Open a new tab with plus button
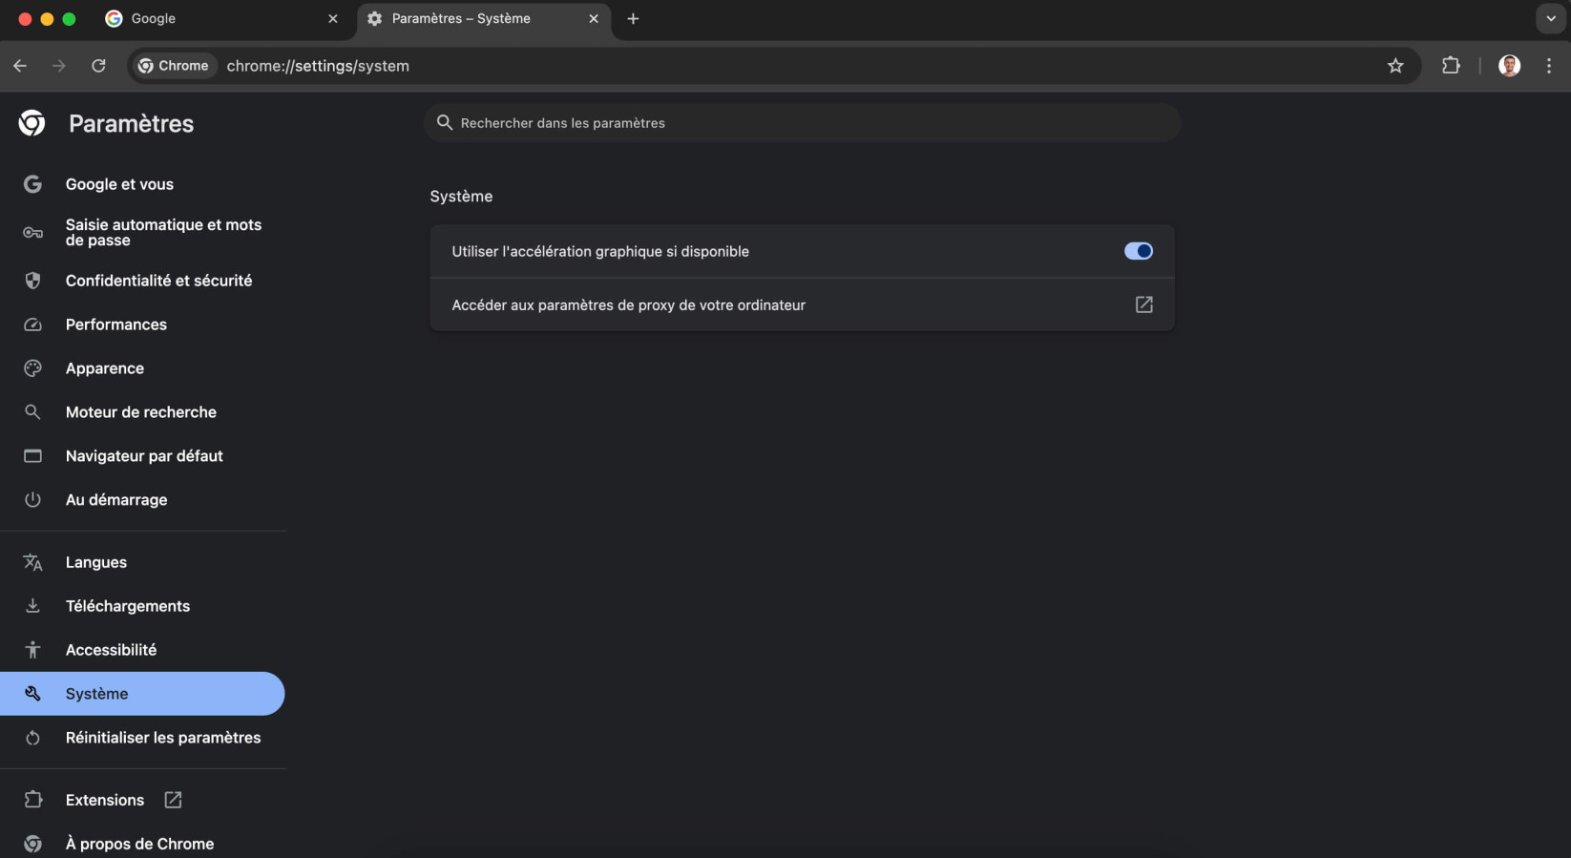This screenshot has height=858, width=1571. (x=633, y=18)
